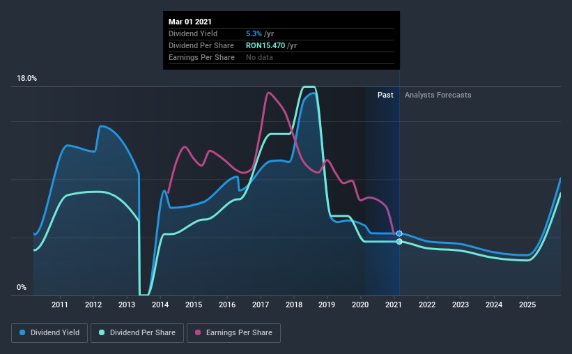Screen dimensions: 572x354
Task: Click the pink Earnings Per Share legend dot
Action: coord(198,332)
